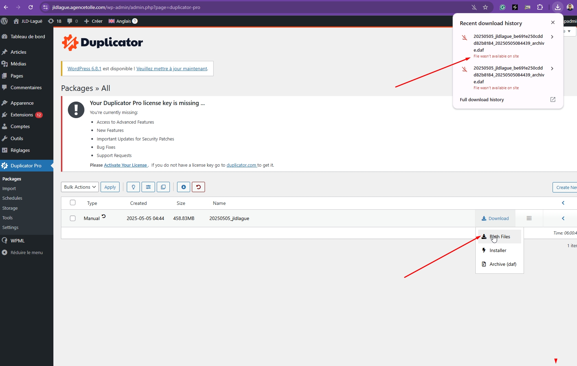Screen dimensions: 577x366
Task: Go forward with browser forward arrow
Action: (x=18, y=7)
